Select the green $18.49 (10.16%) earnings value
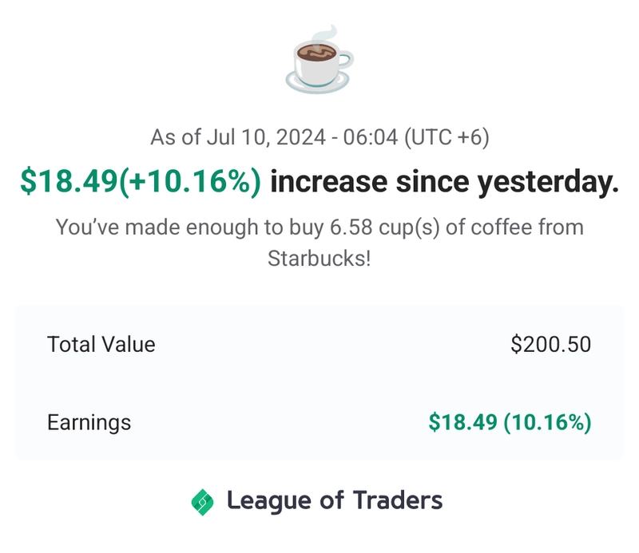This screenshot has width=639, height=553. pos(510,422)
